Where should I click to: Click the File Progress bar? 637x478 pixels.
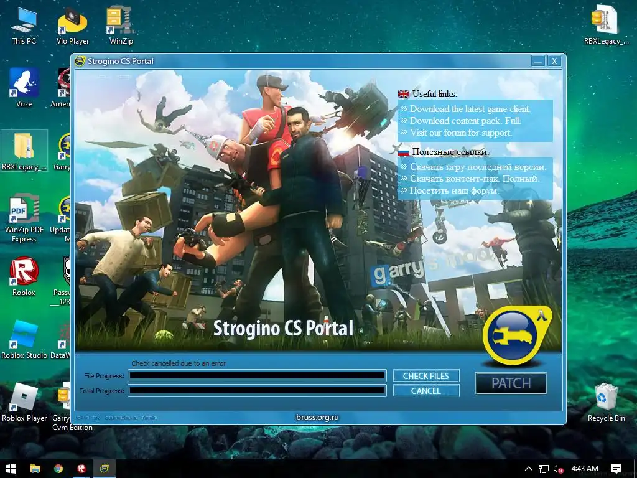(x=257, y=375)
